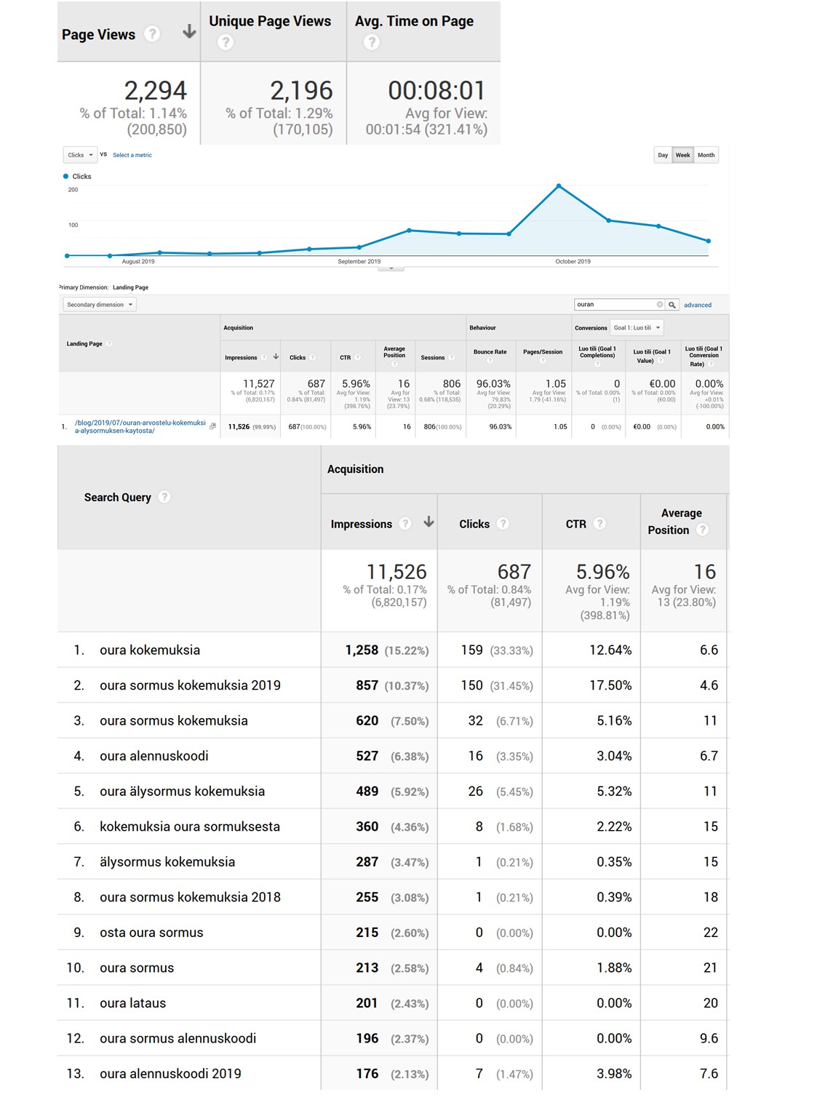The height and width of the screenshot is (1100, 825).
Task: Open help icon beside Search Query header
Action: tap(164, 497)
